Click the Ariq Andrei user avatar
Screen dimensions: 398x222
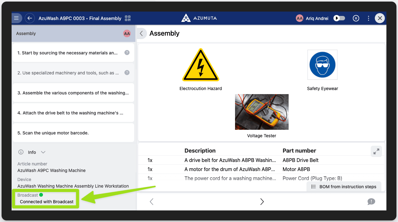coord(299,18)
